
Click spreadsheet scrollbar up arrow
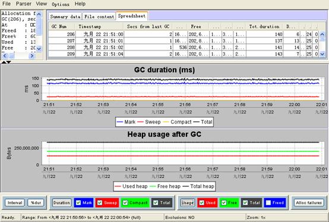[x=322, y=34]
